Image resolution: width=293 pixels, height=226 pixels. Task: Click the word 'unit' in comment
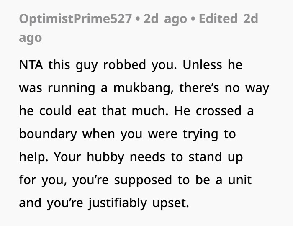tap(252, 181)
